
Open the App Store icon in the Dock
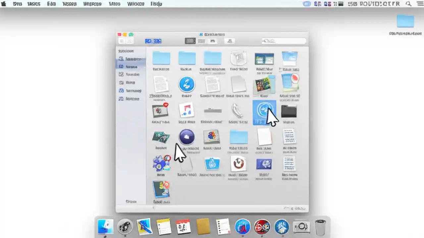click(281, 226)
